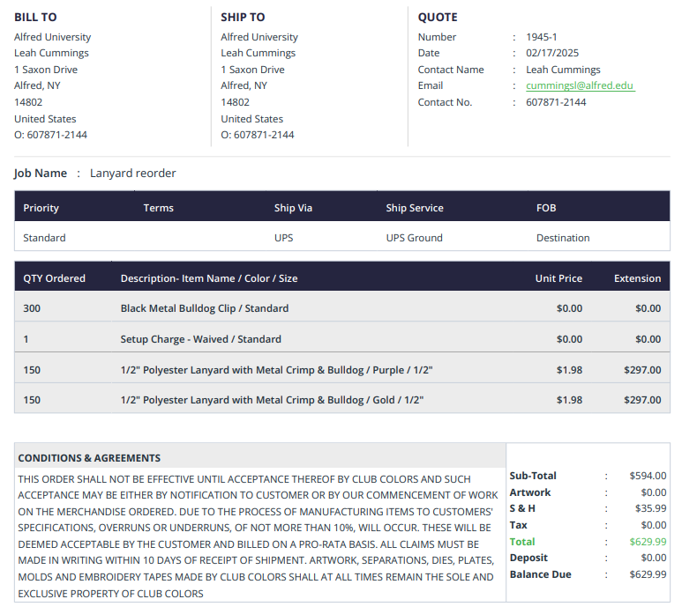Click the Unit Price column header
The height and width of the screenshot is (614, 682).
[558, 278]
